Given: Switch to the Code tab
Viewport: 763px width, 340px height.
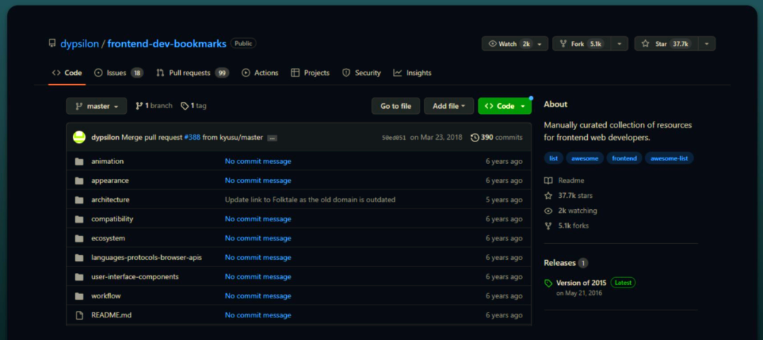Looking at the screenshot, I should (x=67, y=73).
